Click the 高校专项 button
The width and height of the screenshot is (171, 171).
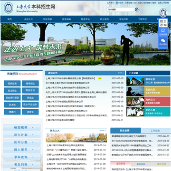click(30, 91)
